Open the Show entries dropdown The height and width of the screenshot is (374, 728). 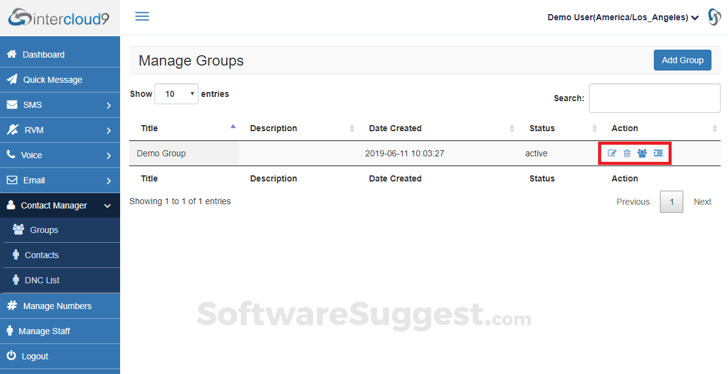176,94
